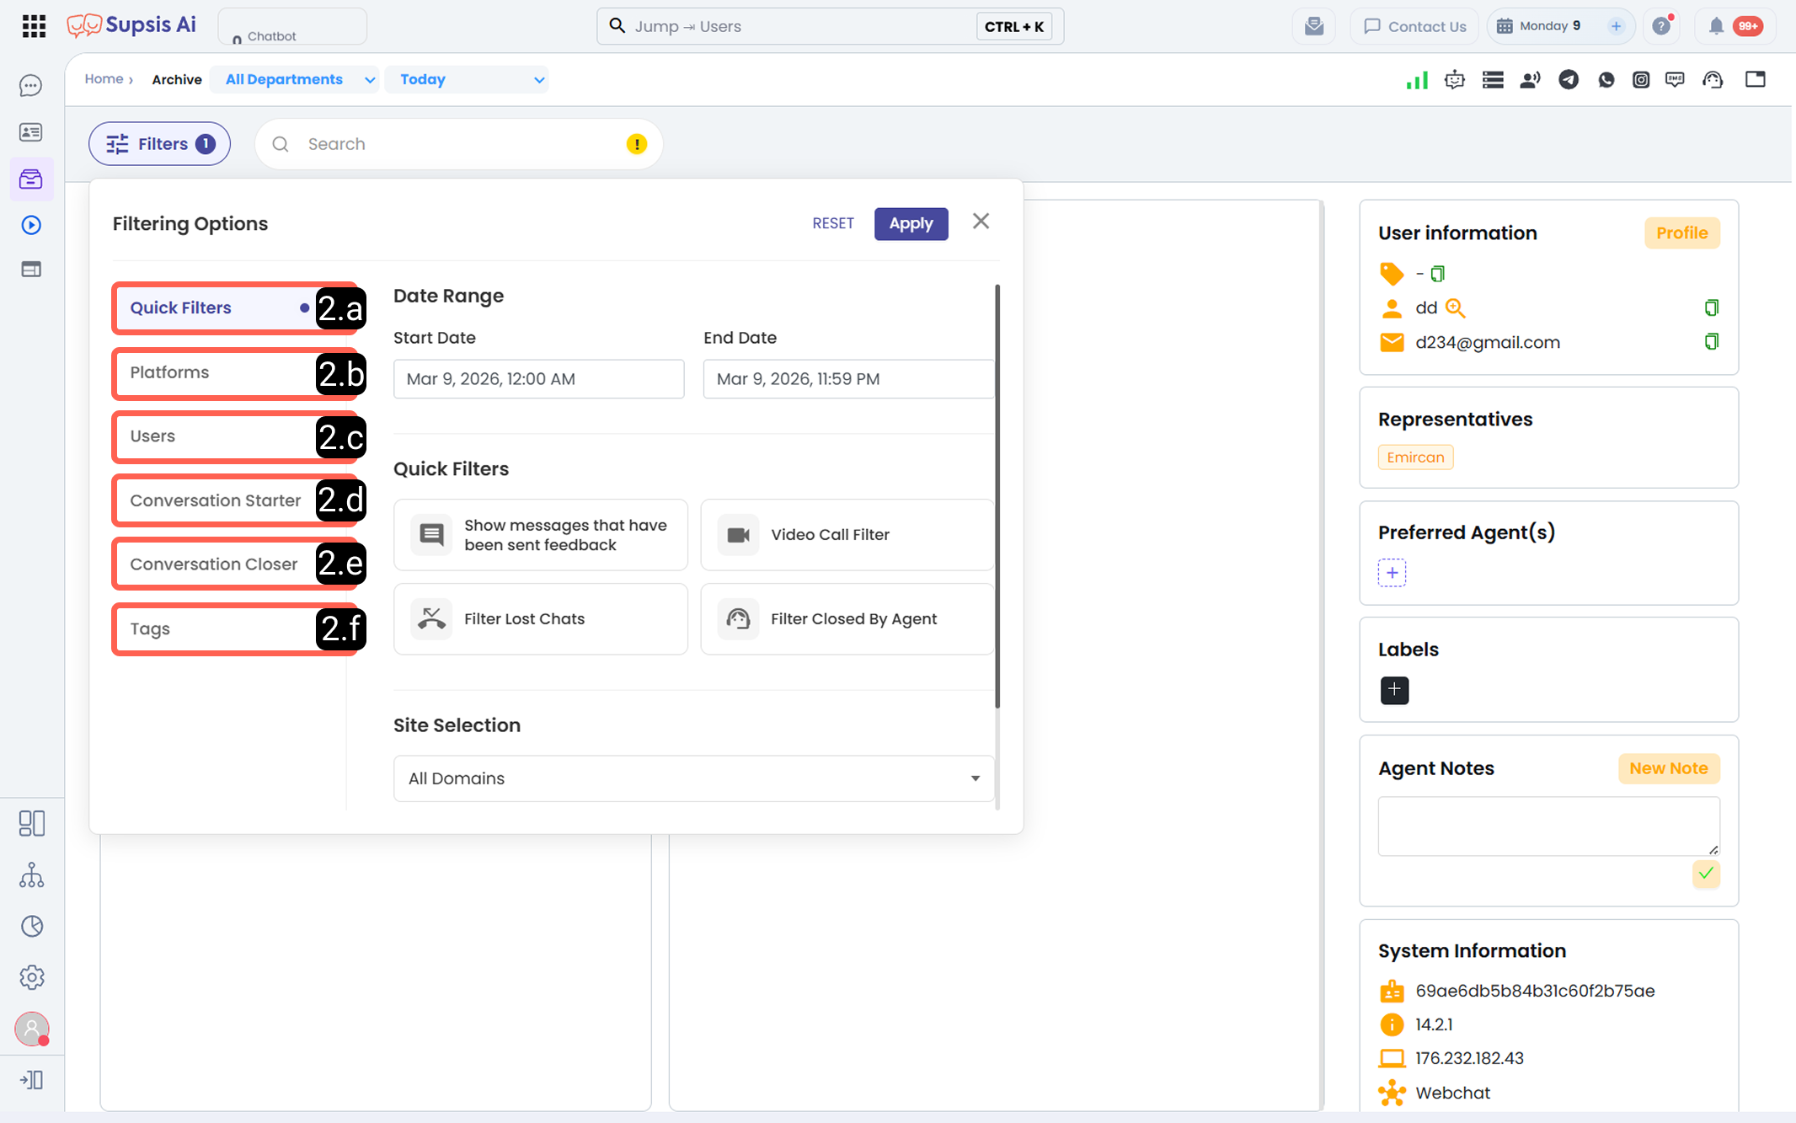Toggle Filter Lost Chats
The width and height of the screenshot is (1796, 1123).
[541, 619]
